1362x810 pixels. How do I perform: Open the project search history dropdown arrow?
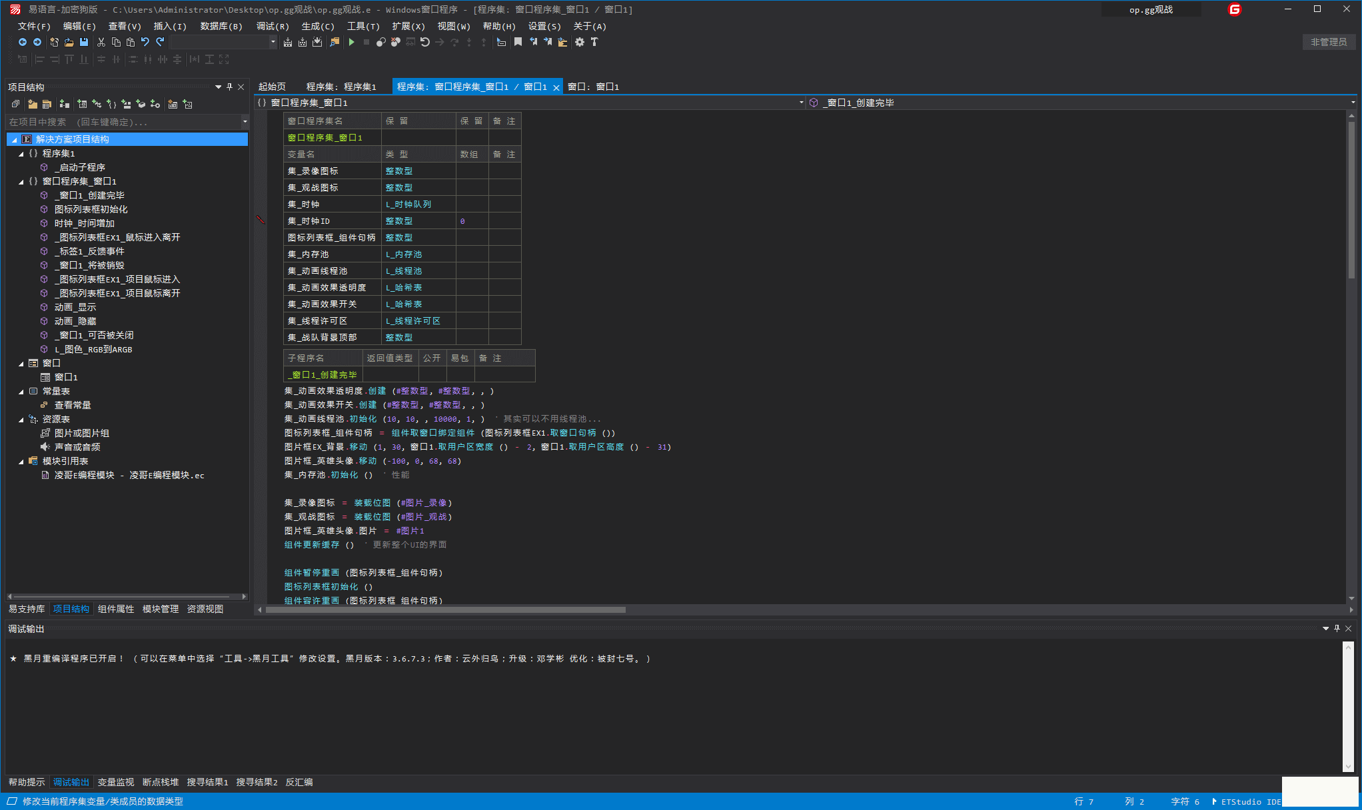click(245, 122)
